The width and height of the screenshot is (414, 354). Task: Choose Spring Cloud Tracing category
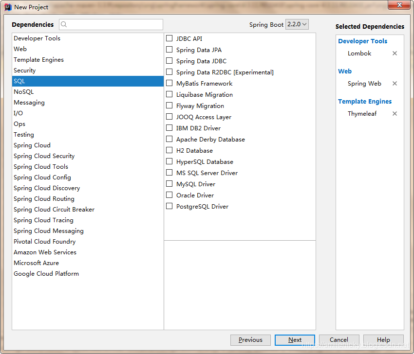coord(88,220)
